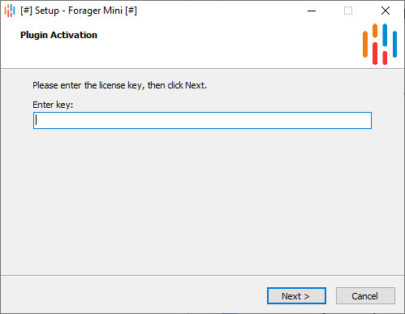
Task: Click the short orange bar atop the logo
Action: (375, 31)
